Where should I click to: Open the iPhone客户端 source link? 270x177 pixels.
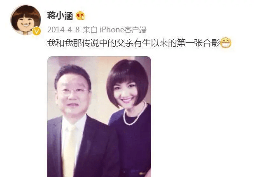click(x=123, y=30)
